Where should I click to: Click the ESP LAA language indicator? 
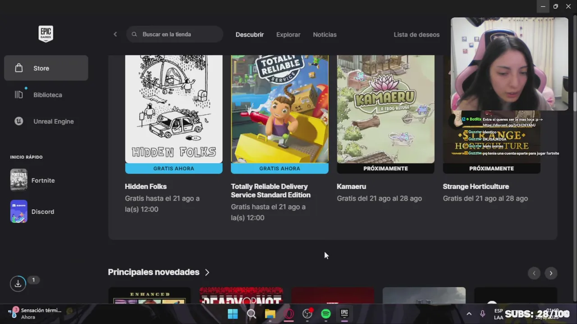[x=499, y=314]
